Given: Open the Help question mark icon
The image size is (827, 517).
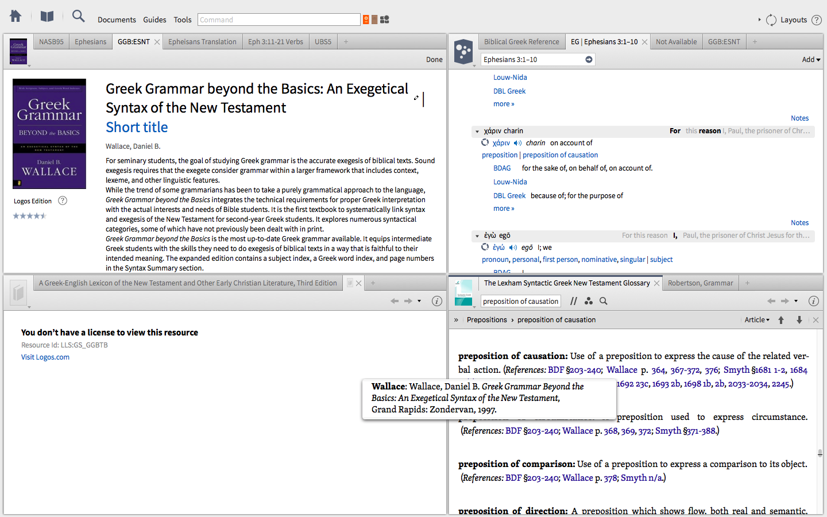Looking at the screenshot, I should [817, 20].
